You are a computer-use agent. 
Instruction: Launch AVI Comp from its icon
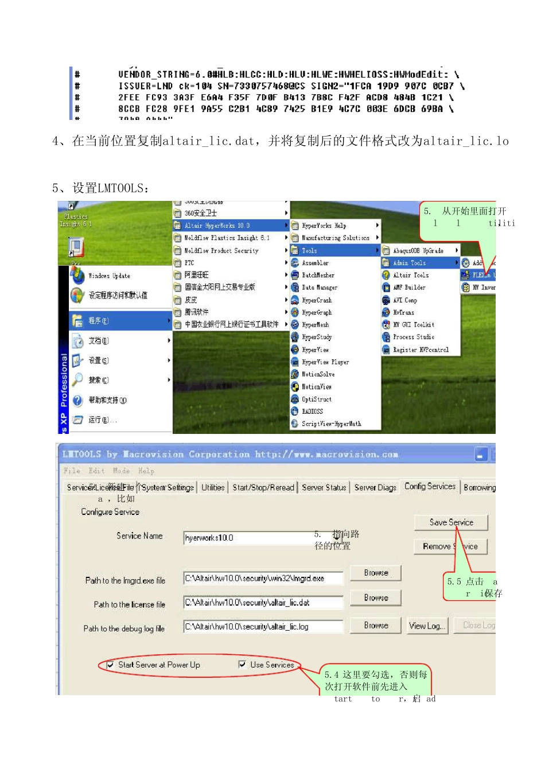pyautogui.click(x=386, y=300)
